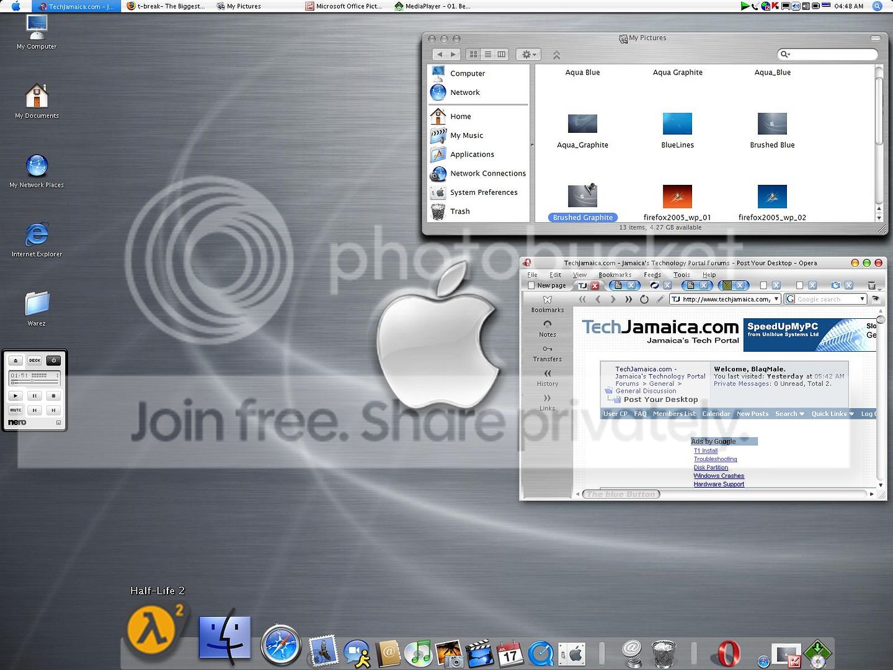Image resolution: width=893 pixels, height=670 pixels.
Task: Select the BlueLines wallpaper thumbnail
Action: (x=677, y=123)
